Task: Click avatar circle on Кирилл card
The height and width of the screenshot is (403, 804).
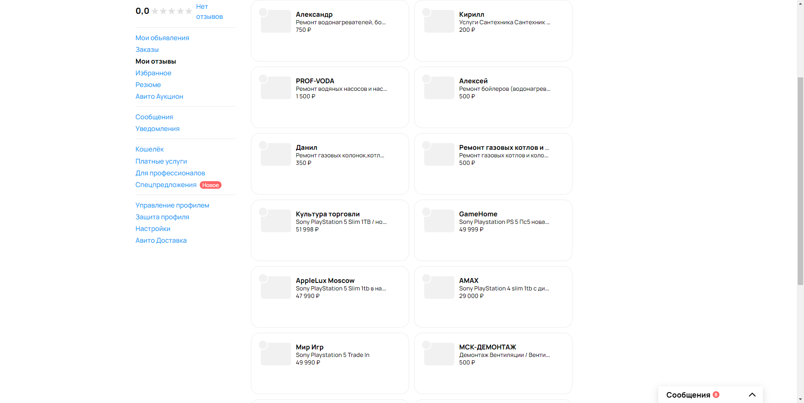Action: [x=426, y=12]
